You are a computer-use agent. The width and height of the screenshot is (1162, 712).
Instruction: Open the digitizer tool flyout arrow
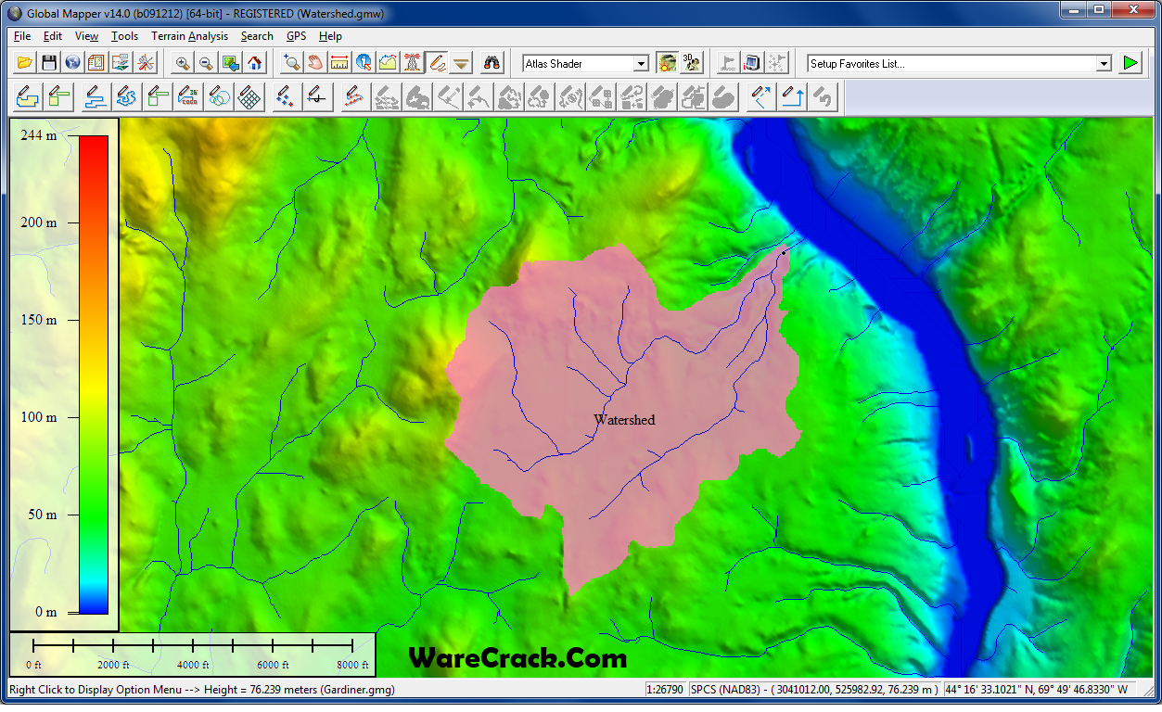(x=460, y=63)
